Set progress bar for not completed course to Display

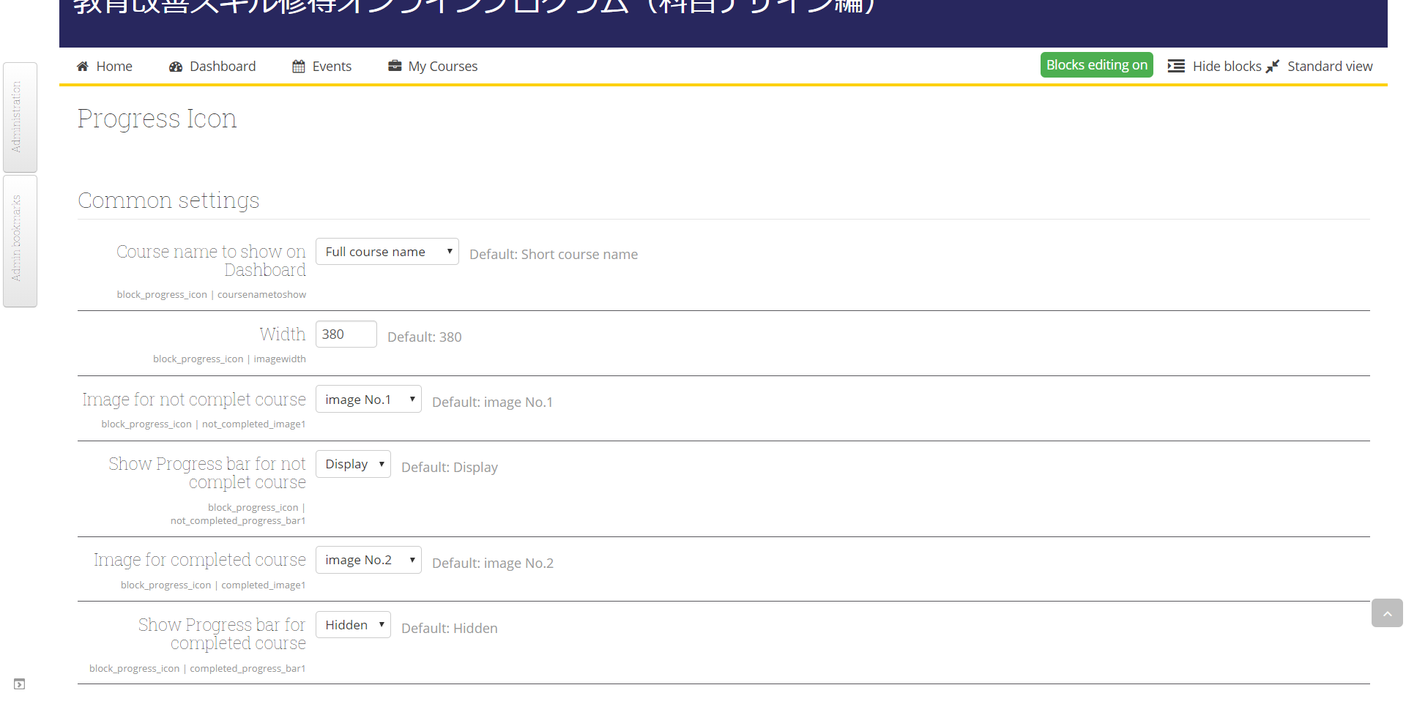pyautogui.click(x=353, y=463)
